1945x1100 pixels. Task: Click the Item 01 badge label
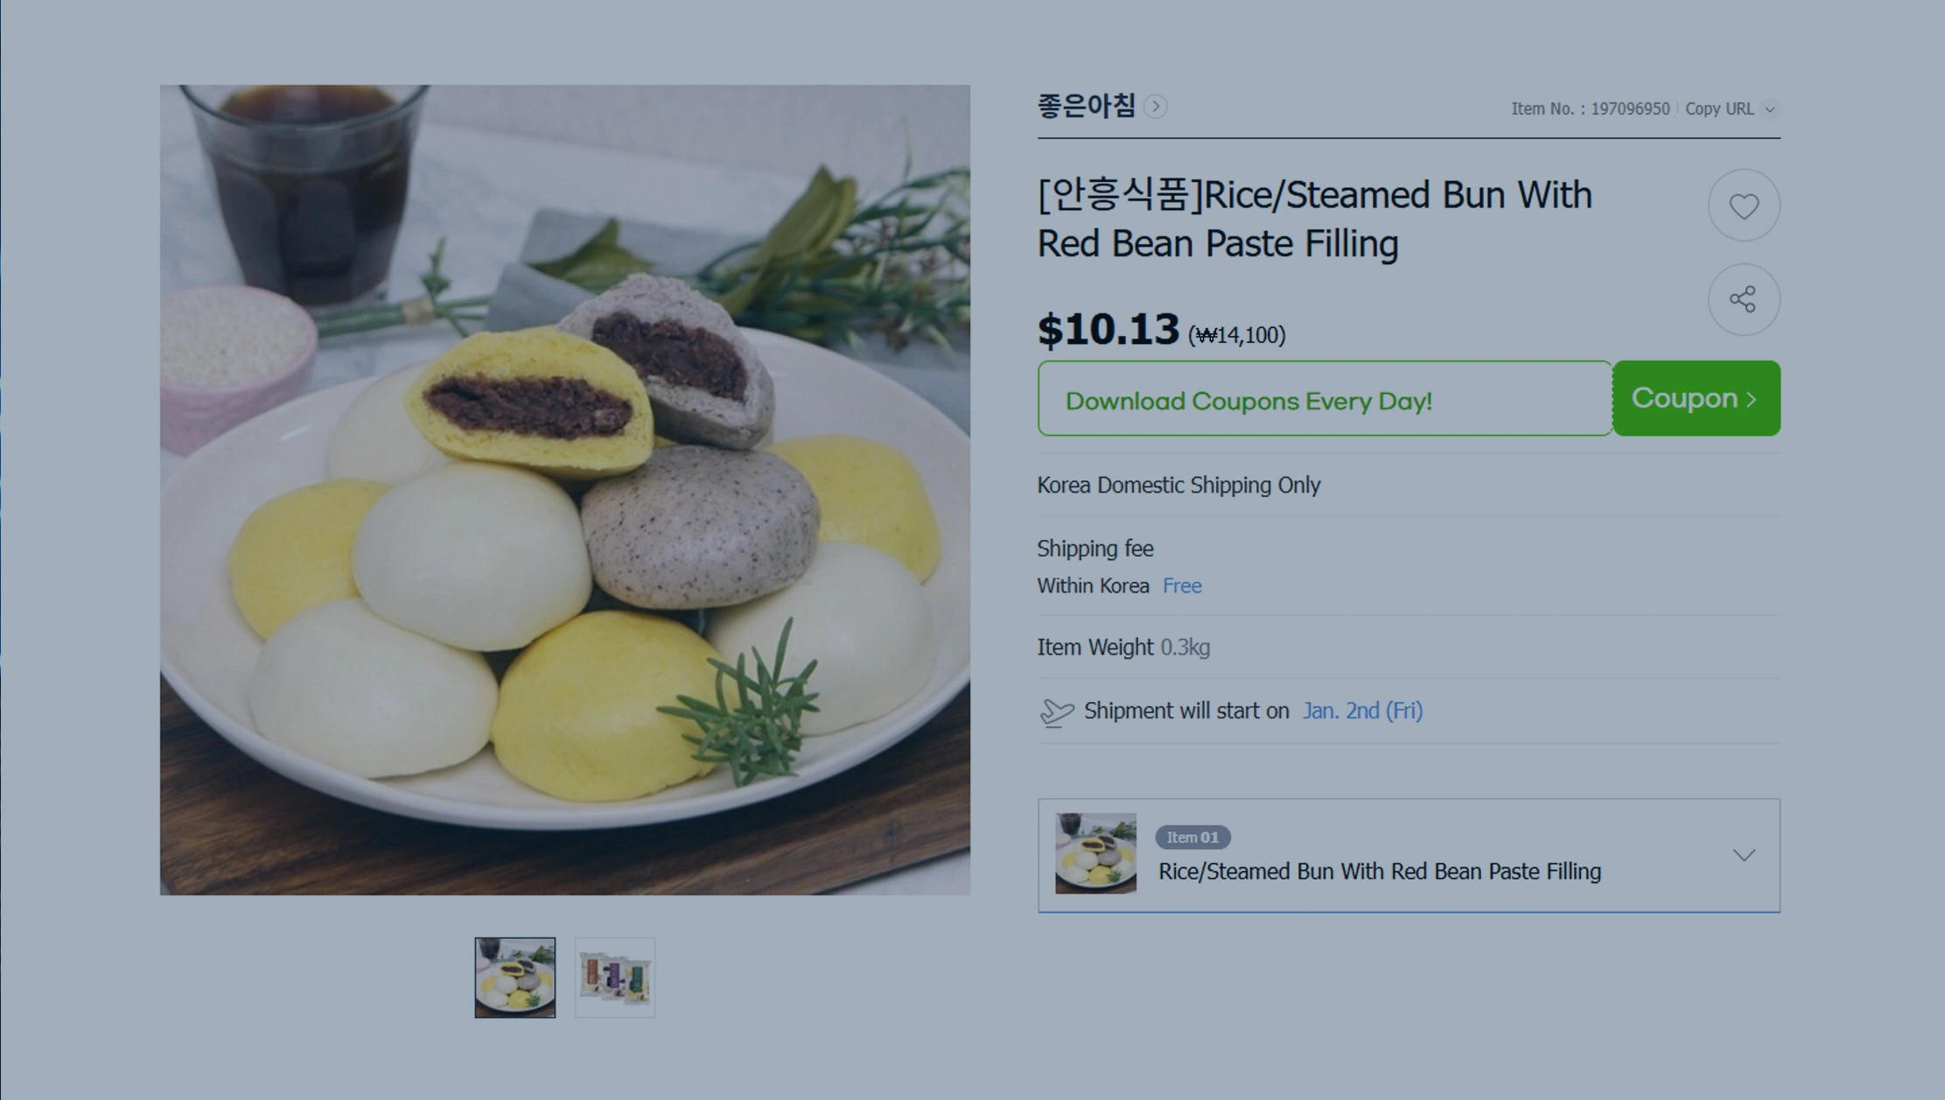point(1193,837)
